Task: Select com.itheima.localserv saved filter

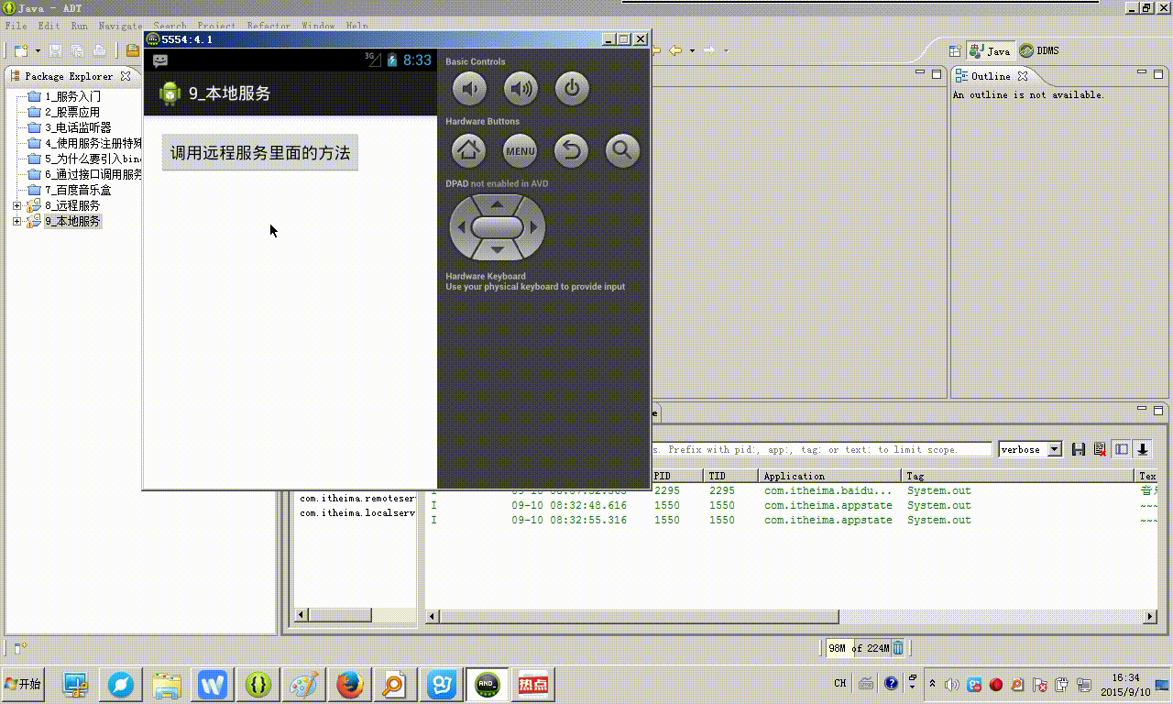Action: point(357,513)
